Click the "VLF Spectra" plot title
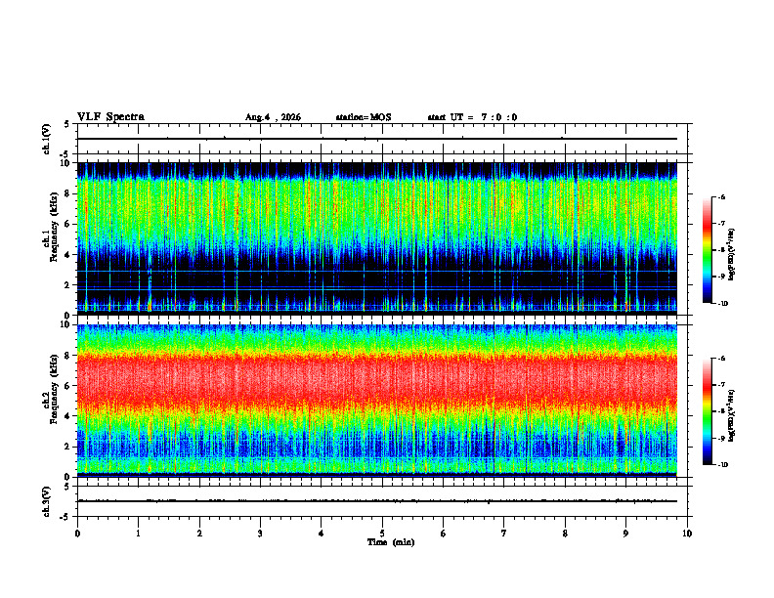Image resolution: width=774 pixels, height=598 pixels. (x=110, y=117)
